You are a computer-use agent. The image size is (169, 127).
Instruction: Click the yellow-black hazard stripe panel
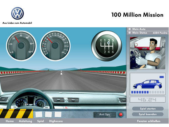[x=17, y=113]
